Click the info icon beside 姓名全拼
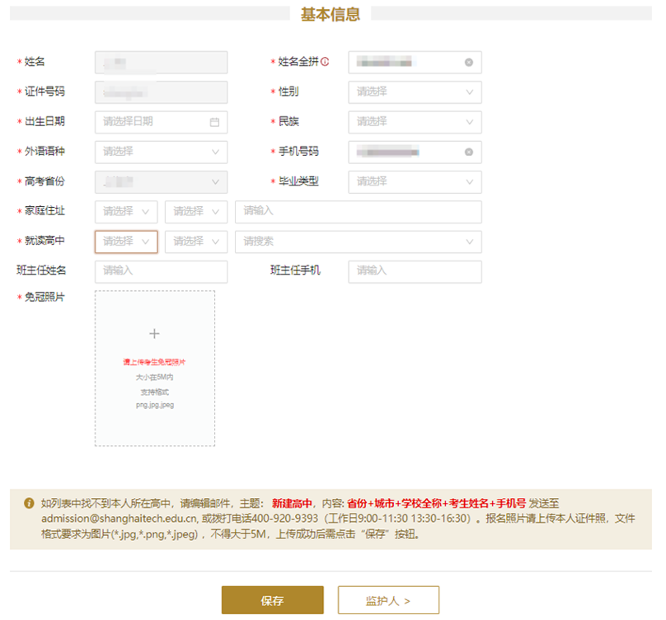This screenshot has height=620, width=666. (326, 62)
